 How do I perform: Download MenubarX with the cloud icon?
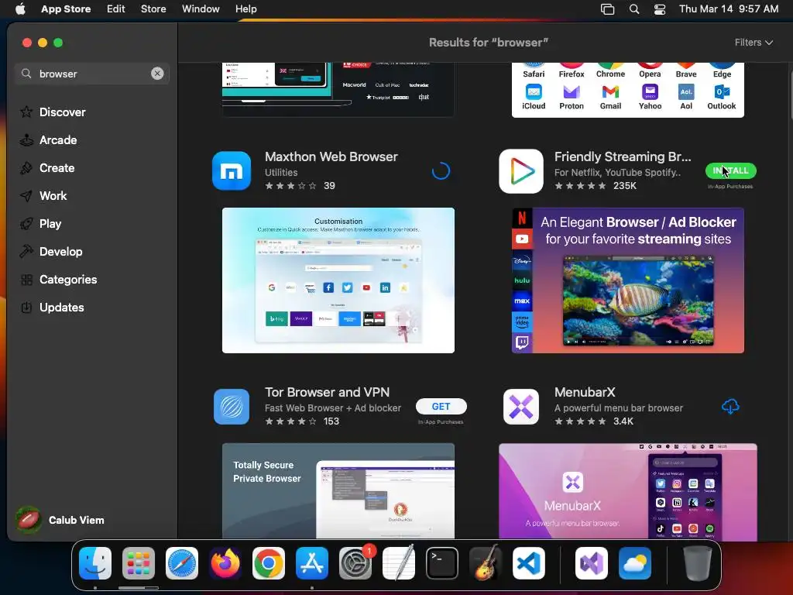tap(730, 406)
